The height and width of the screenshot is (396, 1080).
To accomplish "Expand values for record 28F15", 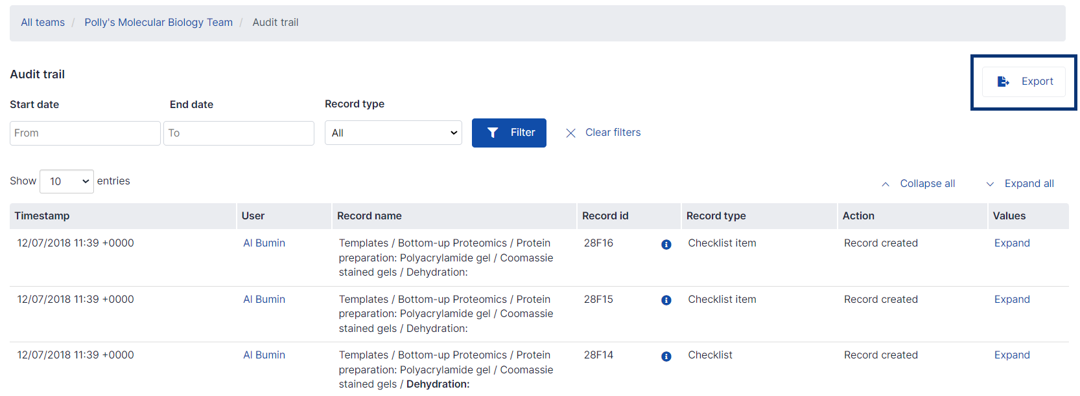I will click(1011, 300).
